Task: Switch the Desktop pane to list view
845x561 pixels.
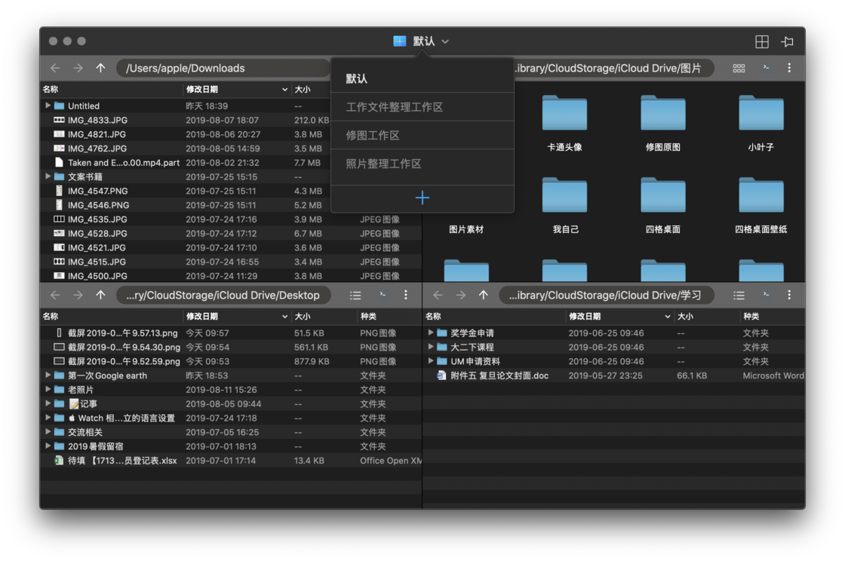Action: click(x=355, y=295)
